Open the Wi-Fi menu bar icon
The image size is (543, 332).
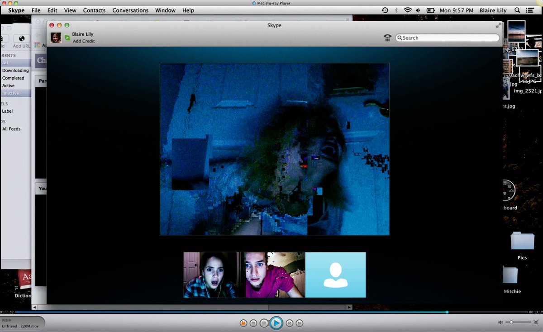408,10
